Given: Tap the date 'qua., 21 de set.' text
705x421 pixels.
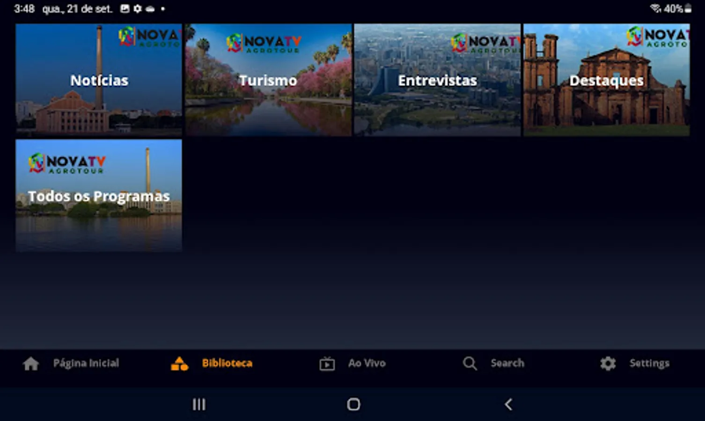Looking at the screenshot, I should click(78, 9).
